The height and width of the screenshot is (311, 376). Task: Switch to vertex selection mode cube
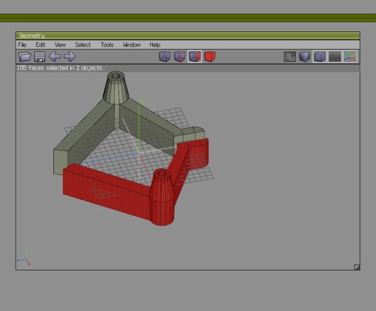(x=164, y=56)
